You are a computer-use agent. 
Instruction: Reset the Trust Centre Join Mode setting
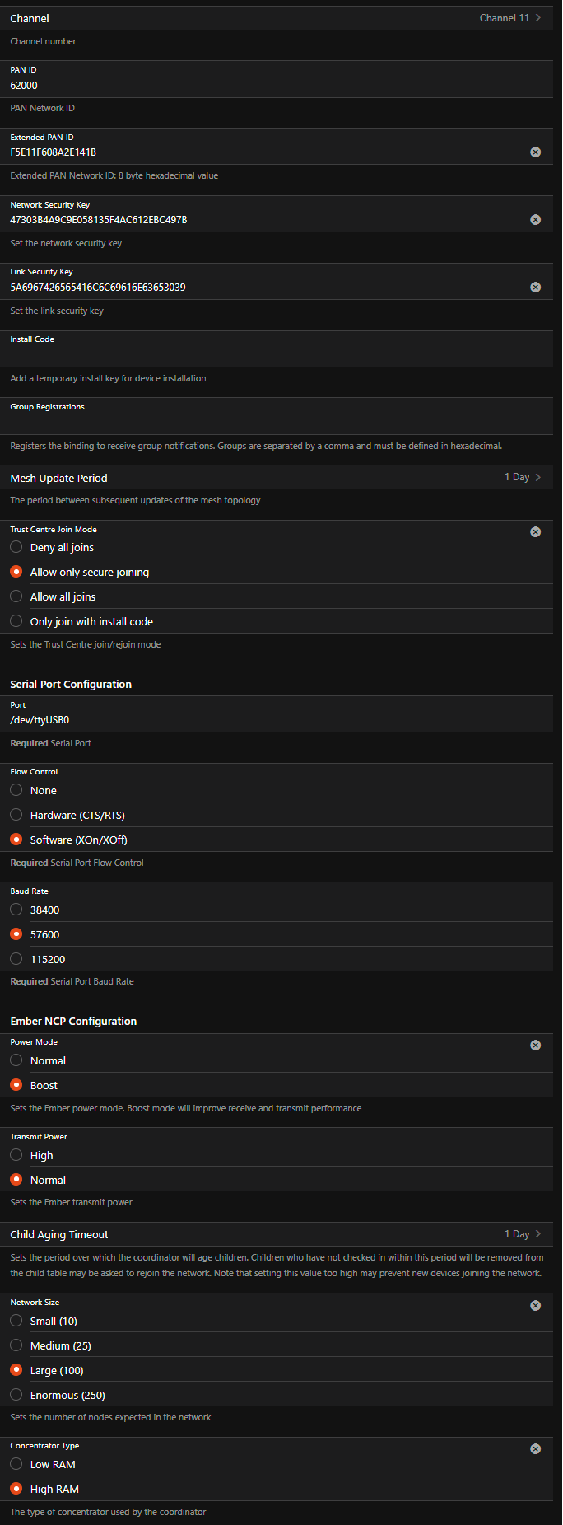pyautogui.click(x=535, y=531)
